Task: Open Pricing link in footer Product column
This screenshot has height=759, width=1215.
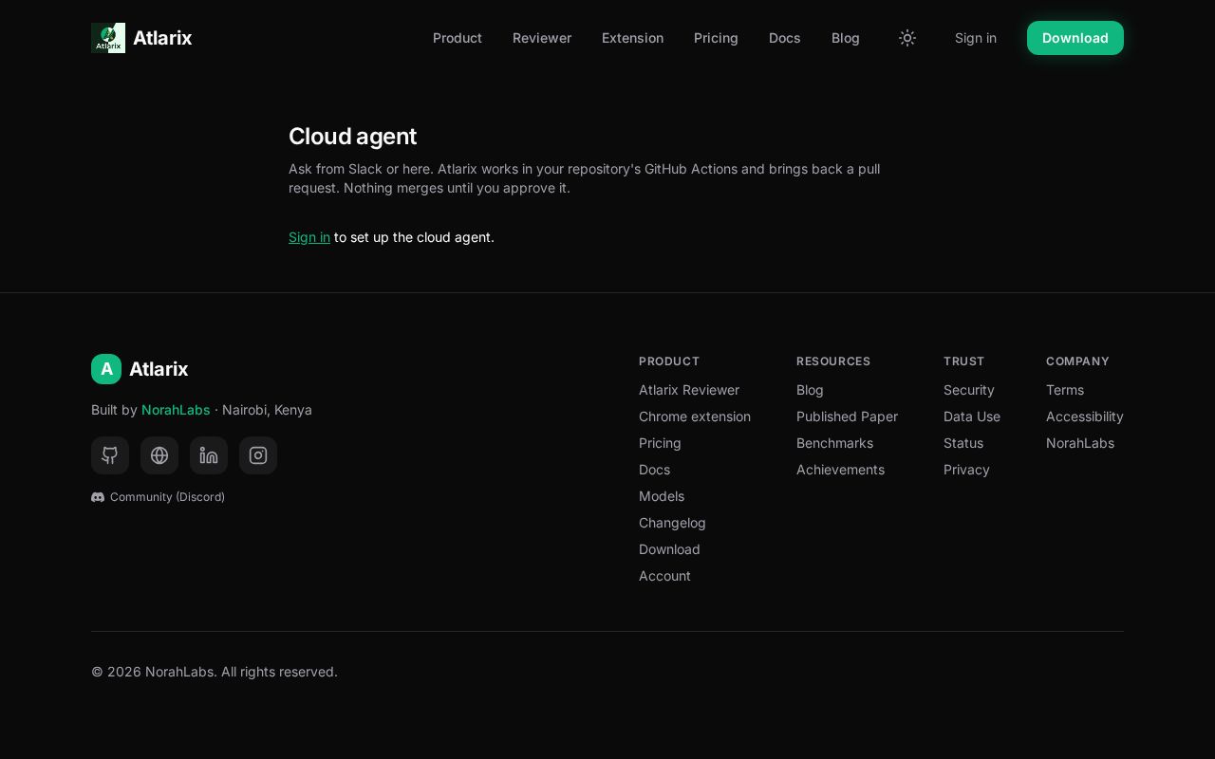Action: tap(660, 443)
